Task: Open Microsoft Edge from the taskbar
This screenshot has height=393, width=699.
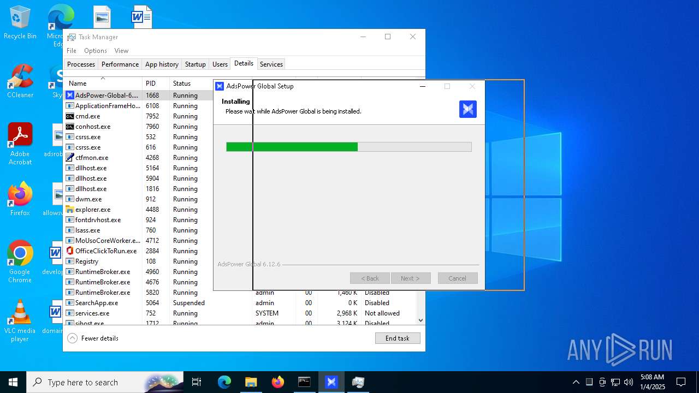Action: tap(224, 382)
